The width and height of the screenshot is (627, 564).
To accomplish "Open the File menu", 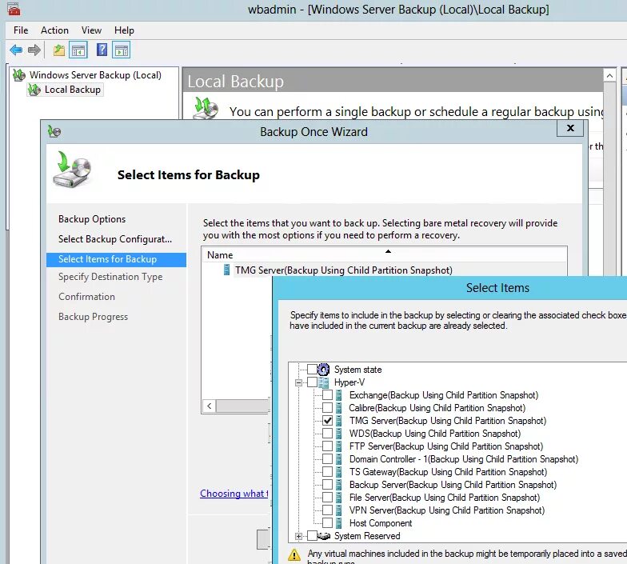I will [x=21, y=30].
